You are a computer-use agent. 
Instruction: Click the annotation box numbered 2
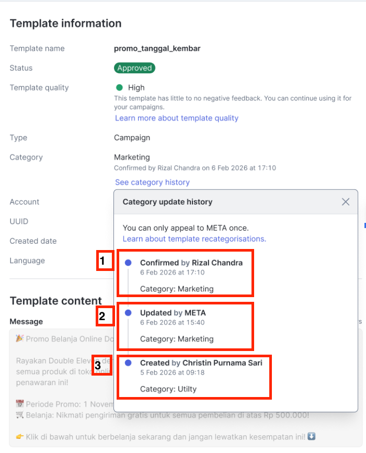tap(103, 315)
